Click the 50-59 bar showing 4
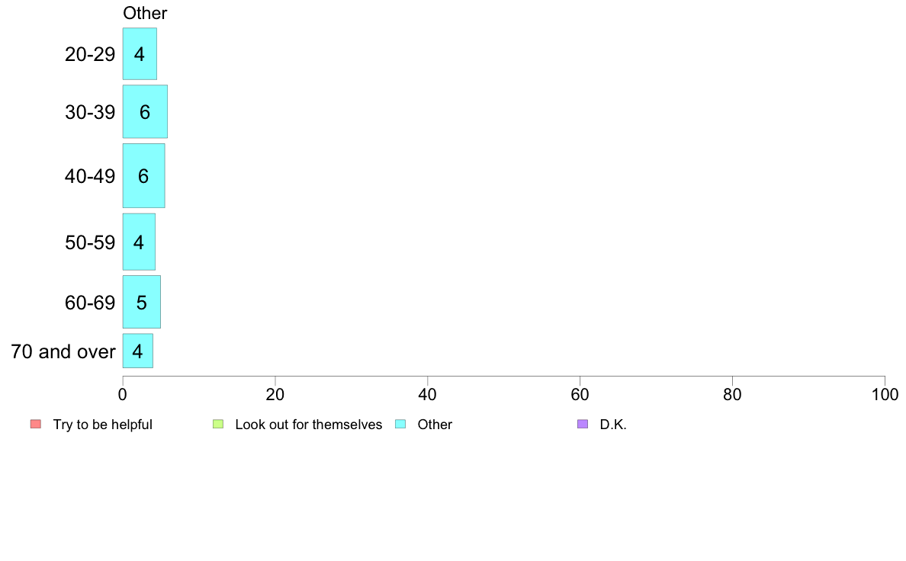This screenshot has width=906, height=561. coord(139,242)
